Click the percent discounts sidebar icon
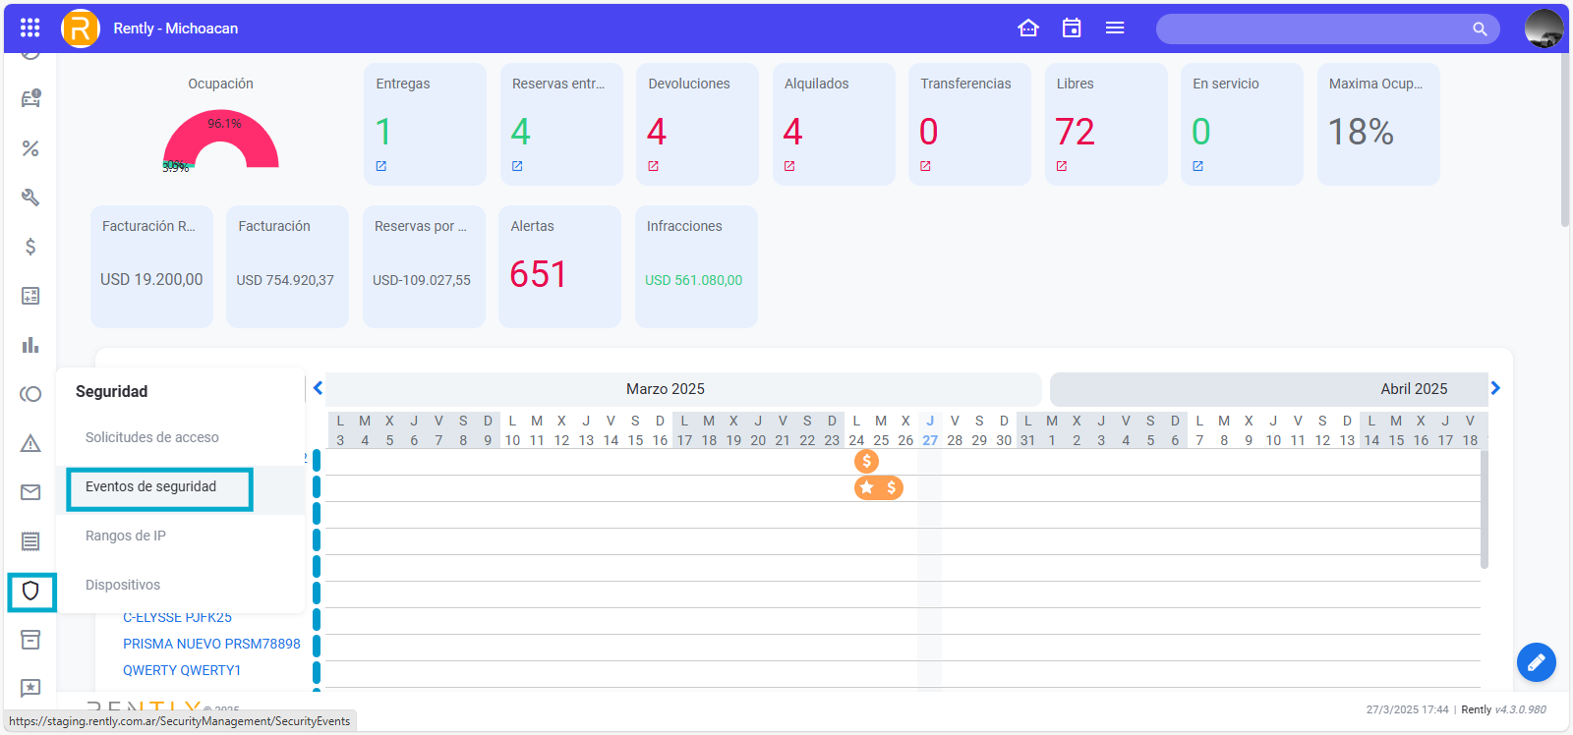This screenshot has height=735, width=1573. coord(30,148)
